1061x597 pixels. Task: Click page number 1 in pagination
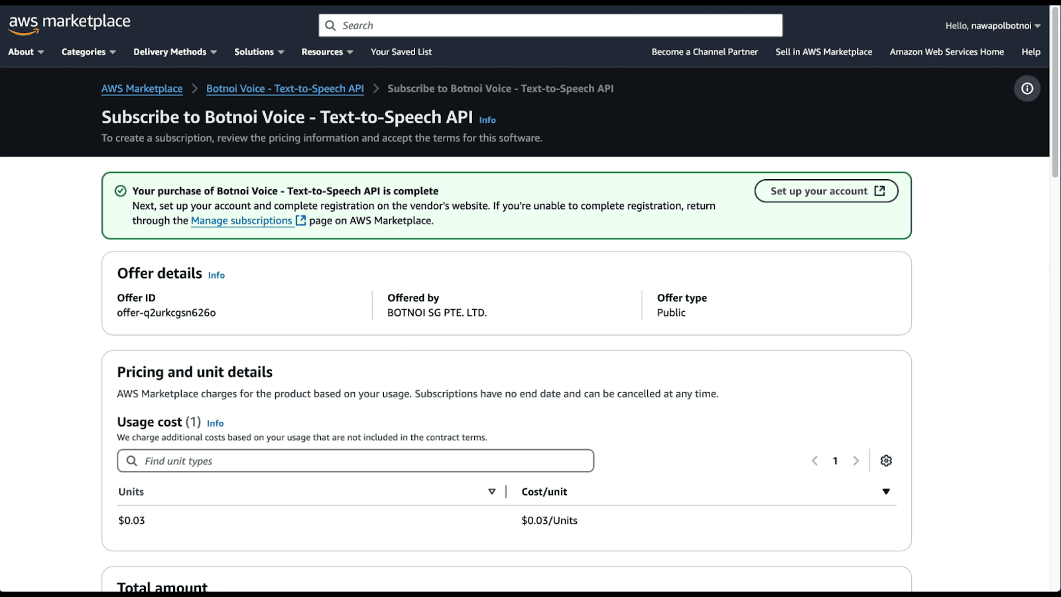[x=836, y=460]
